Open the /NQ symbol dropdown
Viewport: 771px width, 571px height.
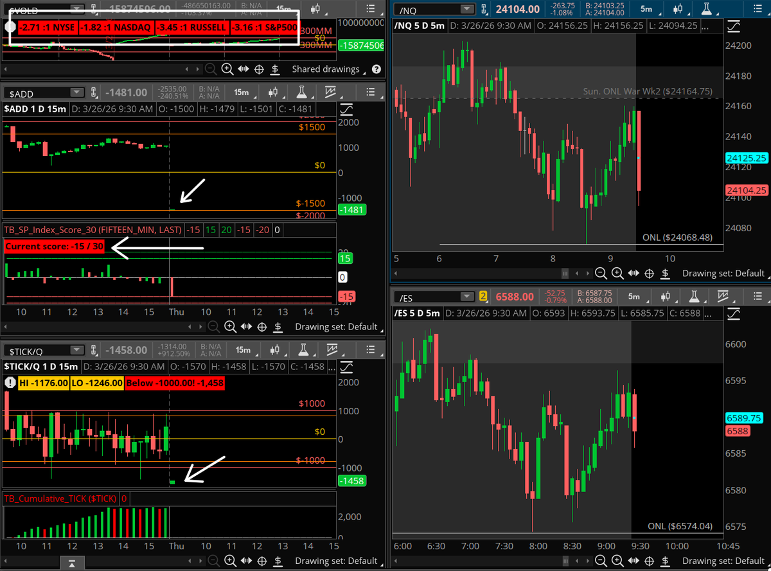(466, 9)
